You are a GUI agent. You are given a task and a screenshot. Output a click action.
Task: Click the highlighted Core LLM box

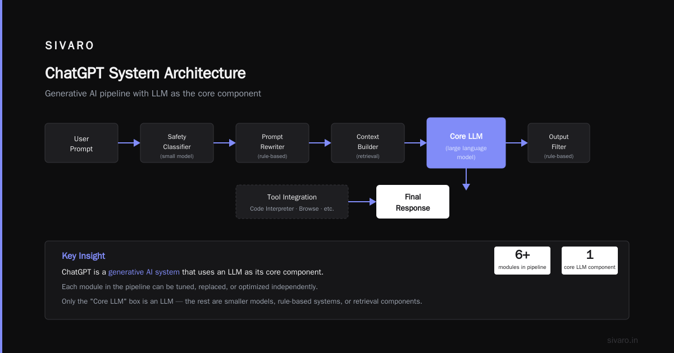click(466, 143)
